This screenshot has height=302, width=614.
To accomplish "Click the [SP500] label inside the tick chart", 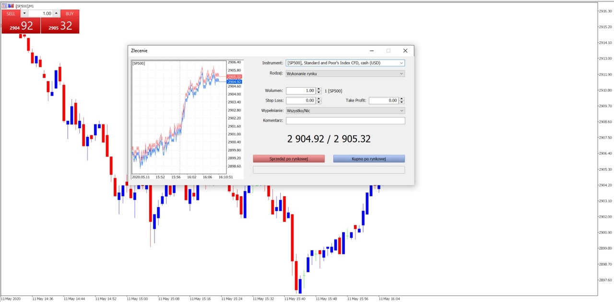I will click(139, 63).
